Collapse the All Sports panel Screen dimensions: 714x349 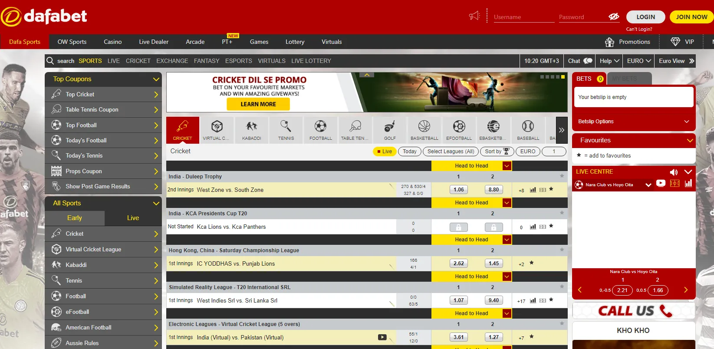tap(156, 203)
